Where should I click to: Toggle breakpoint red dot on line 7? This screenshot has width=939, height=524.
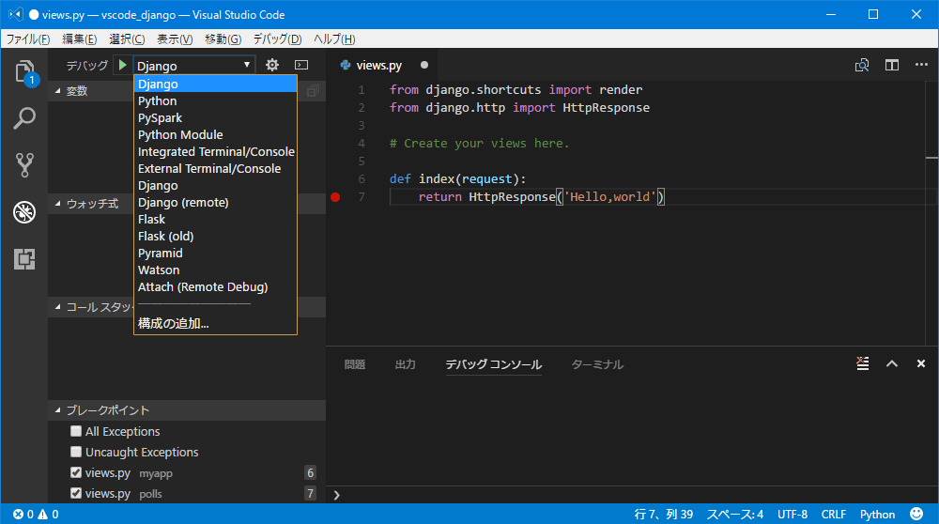(x=335, y=197)
